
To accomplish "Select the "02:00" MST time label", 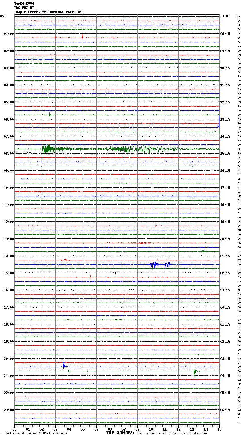I will pos(9,51).
